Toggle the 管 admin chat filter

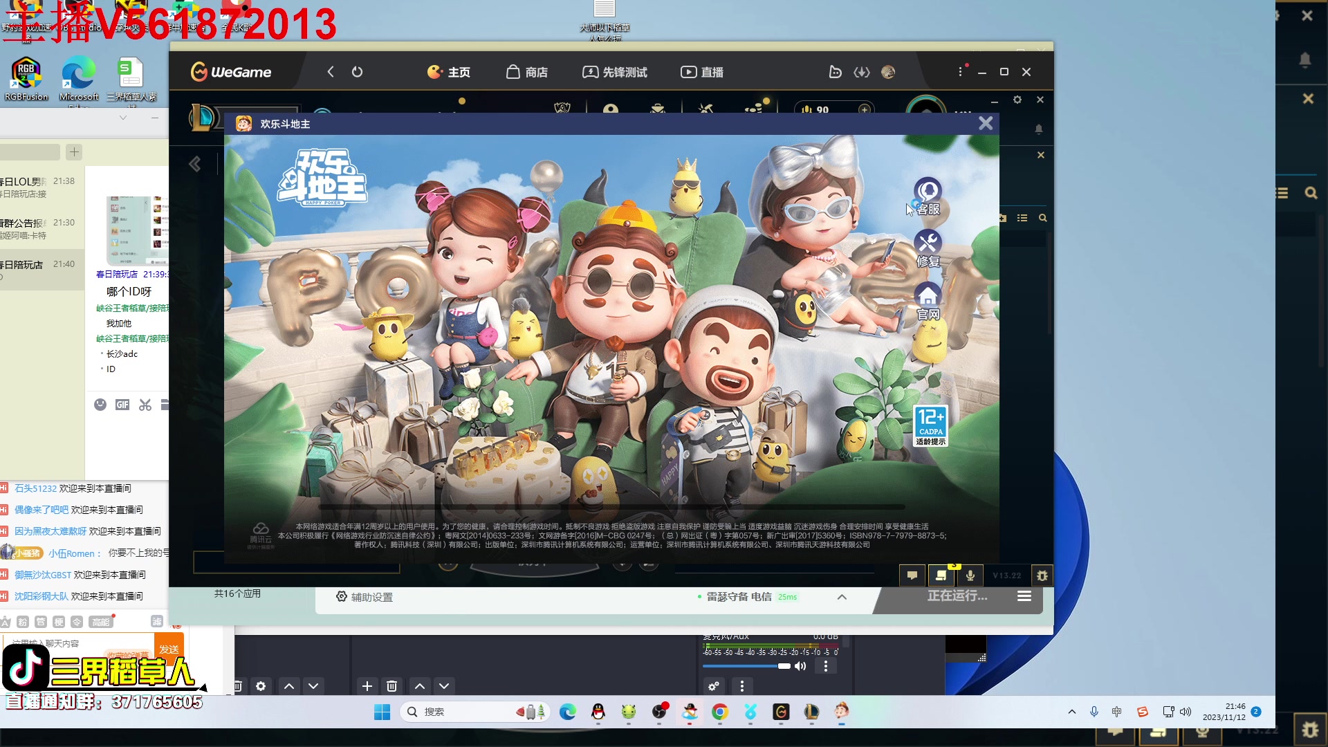pos(41,622)
